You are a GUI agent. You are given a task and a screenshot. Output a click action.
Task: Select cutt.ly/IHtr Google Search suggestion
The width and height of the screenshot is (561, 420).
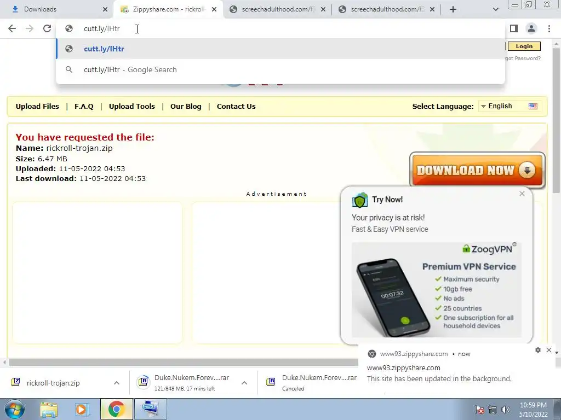(x=280, y=69)
